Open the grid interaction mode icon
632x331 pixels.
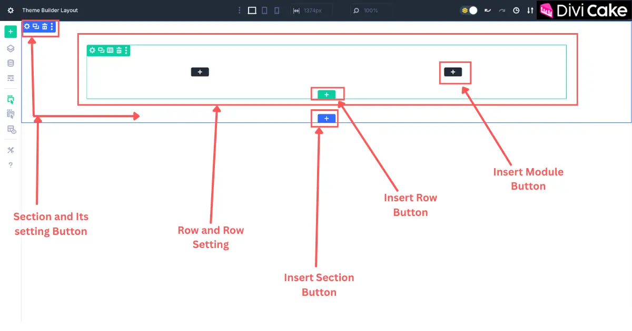click(x=11, y=129)
